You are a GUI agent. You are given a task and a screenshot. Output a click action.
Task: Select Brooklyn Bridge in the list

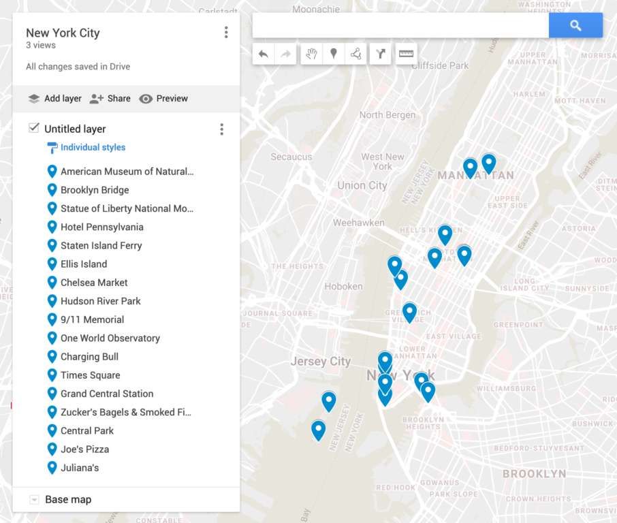click(x=95, y=190)
